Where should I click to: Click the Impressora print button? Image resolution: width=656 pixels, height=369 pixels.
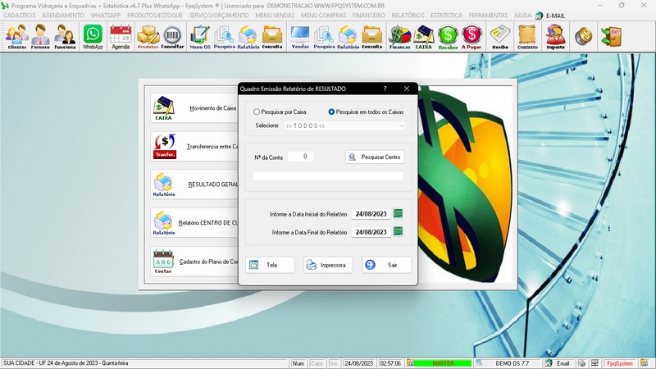(328, 265)
